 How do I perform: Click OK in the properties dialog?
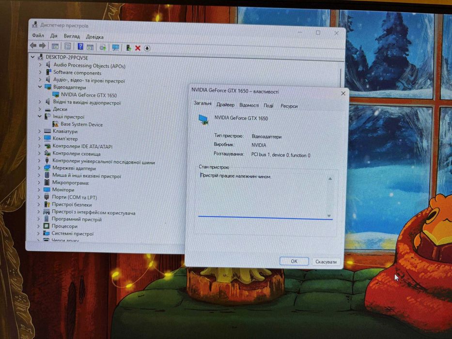[x=294, y=261]
